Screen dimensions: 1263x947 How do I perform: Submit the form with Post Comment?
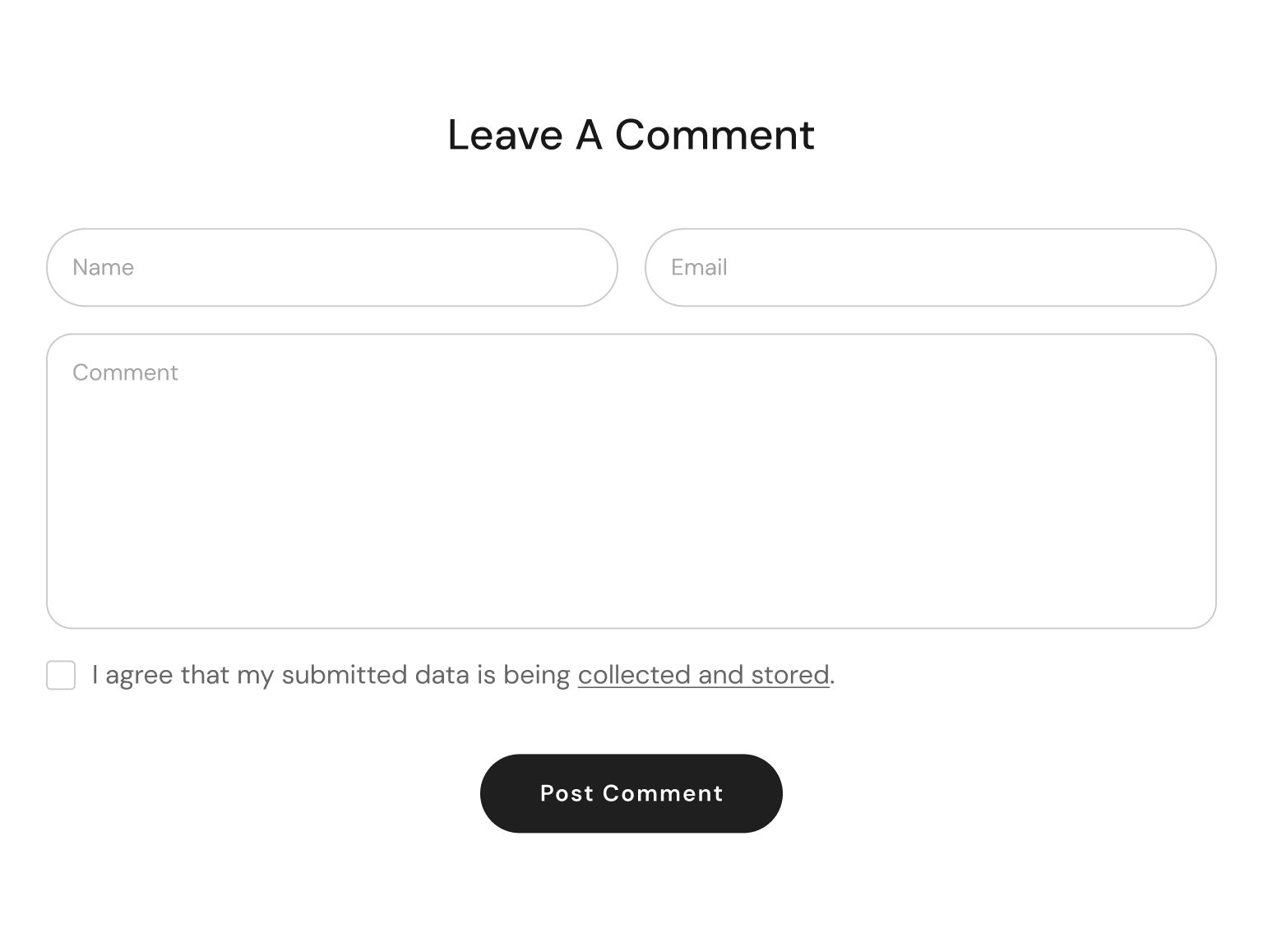point(631,793)
